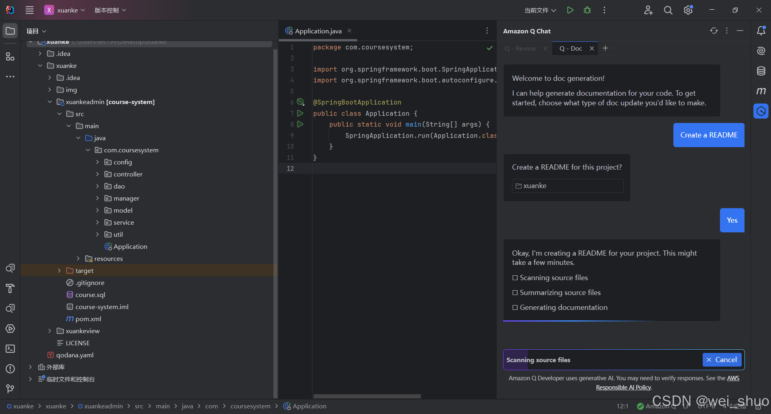Select the Application.java editor tab

coord(318,31)
